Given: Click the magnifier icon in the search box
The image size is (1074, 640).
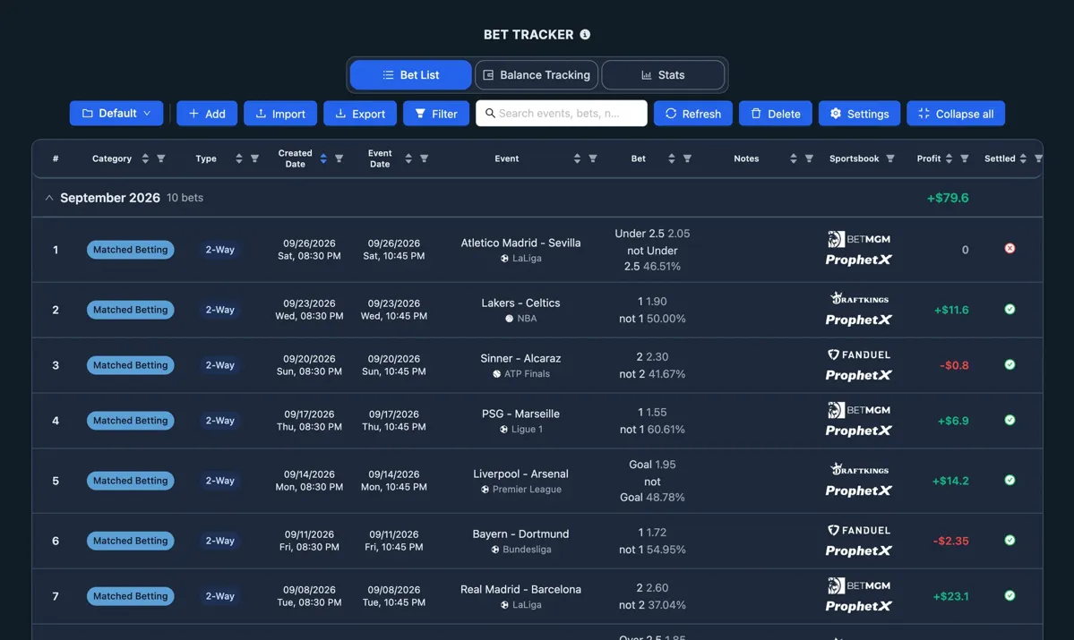Looking at the screenshot, I should (x=491, y=114).
